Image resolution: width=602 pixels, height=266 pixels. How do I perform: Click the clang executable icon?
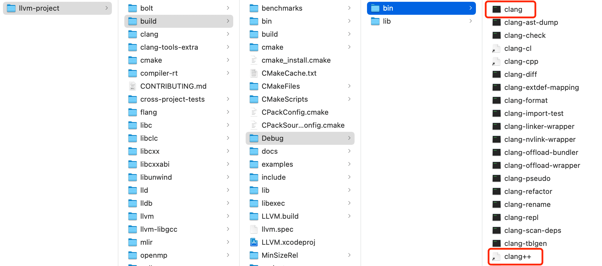tap(497, 9)
